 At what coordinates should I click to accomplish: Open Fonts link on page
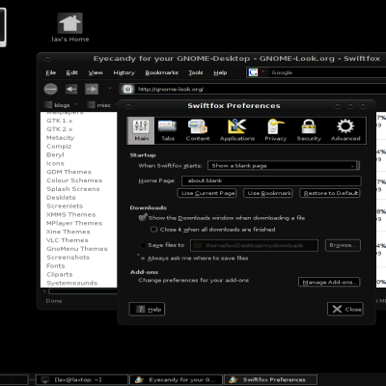56,265
